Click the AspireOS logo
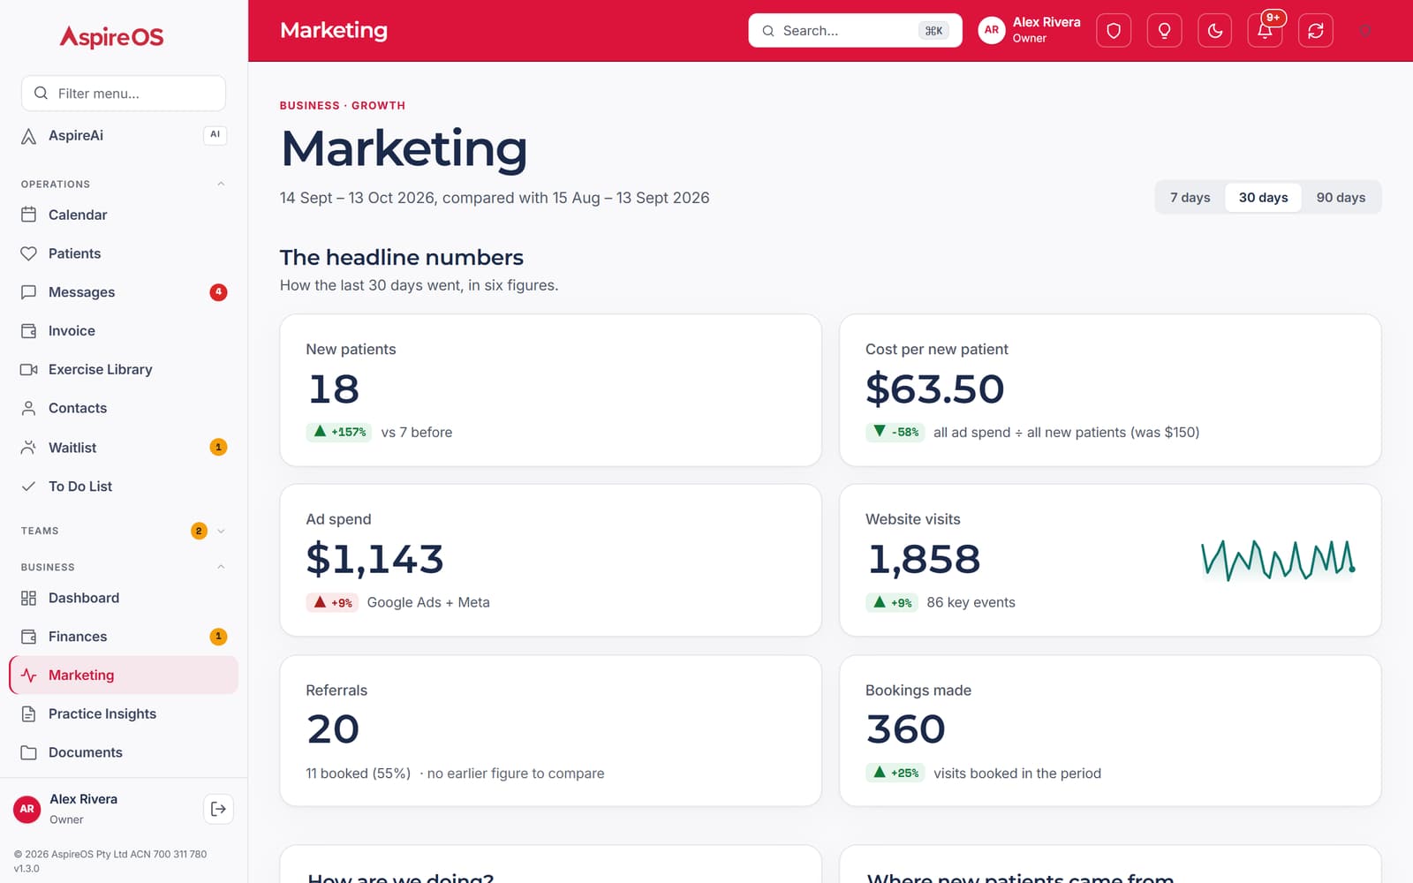The width and height of the screenshot is (1413, 883). pos(112,36)
